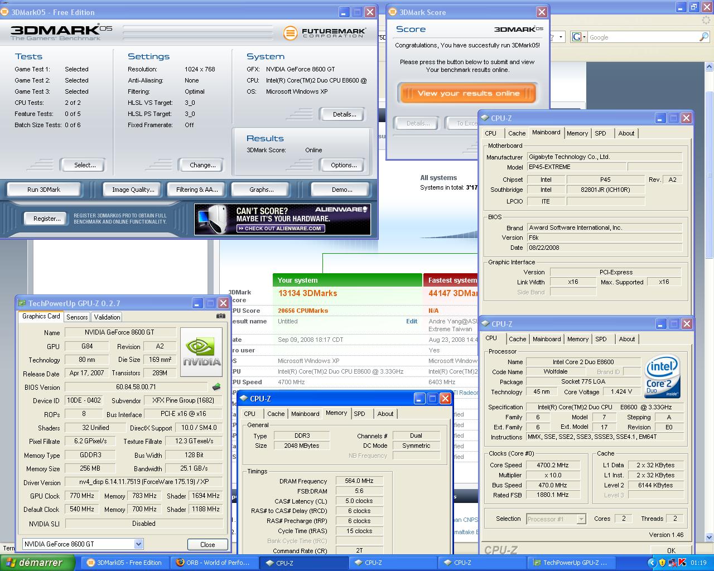Click View your results online button
The width and height of the screenshot is (714, 571).
[x=467, y=93]
